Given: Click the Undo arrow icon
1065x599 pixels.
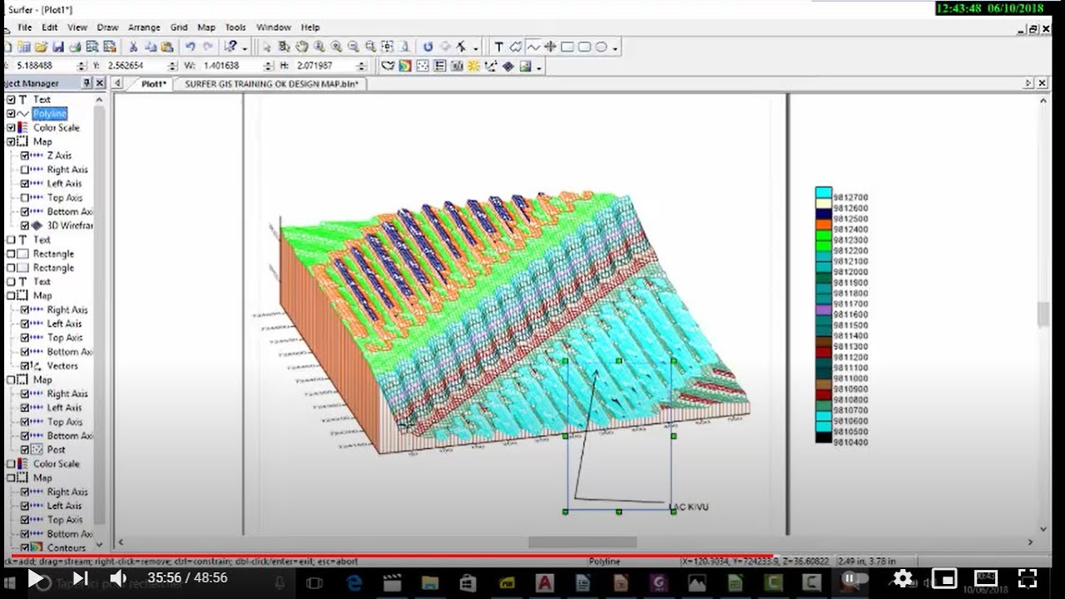Looking at the screenshot, I should pyautogui.click(x=191, y=47).
